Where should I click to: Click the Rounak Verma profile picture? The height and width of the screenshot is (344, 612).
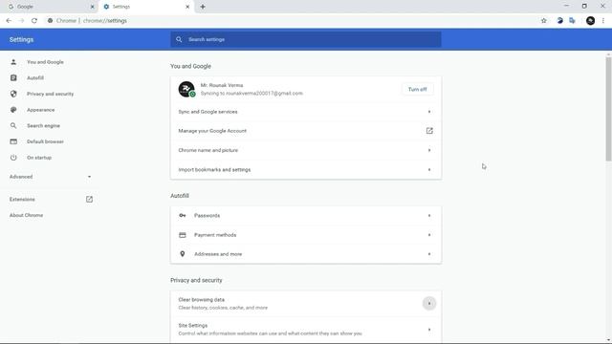(x=186, y=89)
